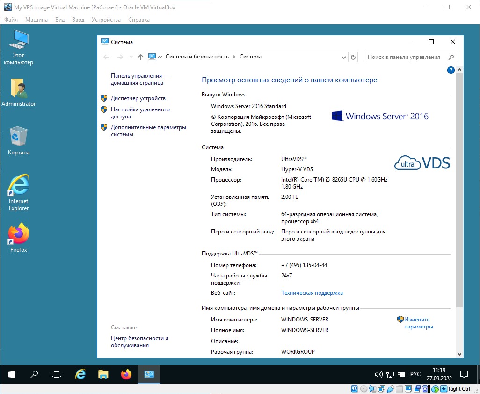Switch input language via РУС indicator
The image size is (480, 394).
(415, 375)
